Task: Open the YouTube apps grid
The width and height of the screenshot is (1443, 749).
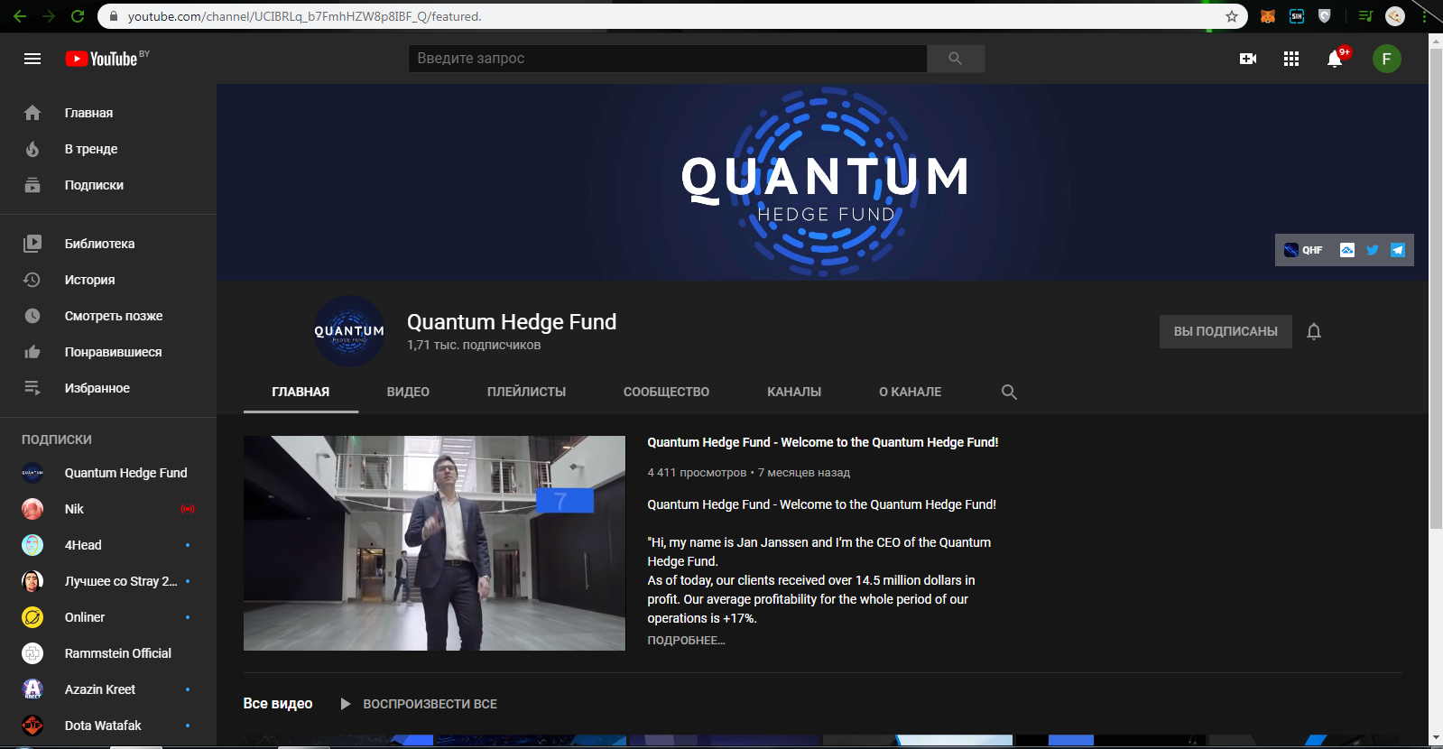Action: click(1291, 59)
